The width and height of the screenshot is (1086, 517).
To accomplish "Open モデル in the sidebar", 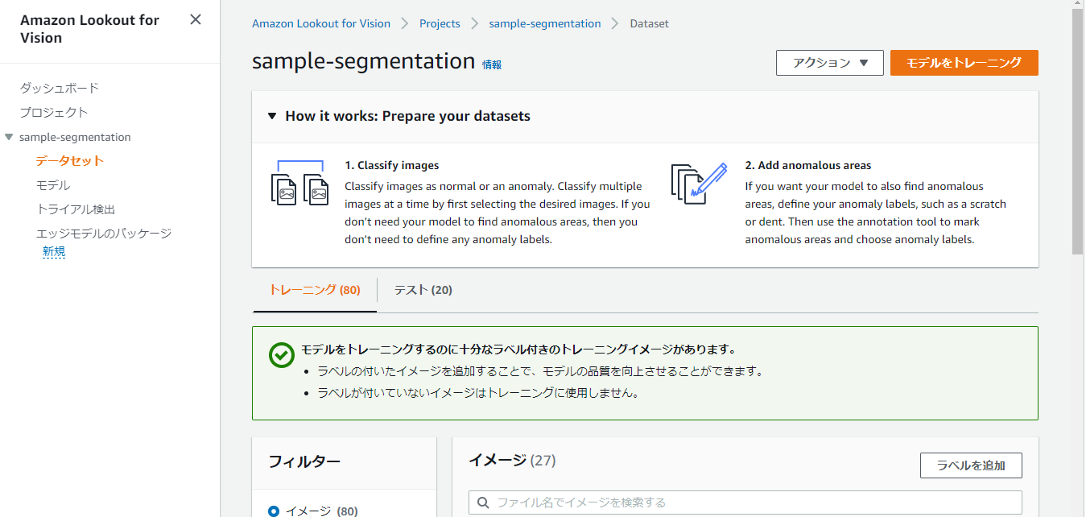I will 53,184.
